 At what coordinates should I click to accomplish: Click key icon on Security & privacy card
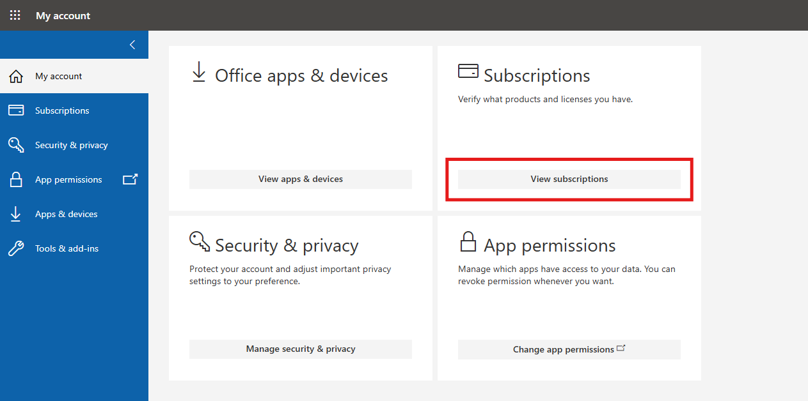[200, 241]
